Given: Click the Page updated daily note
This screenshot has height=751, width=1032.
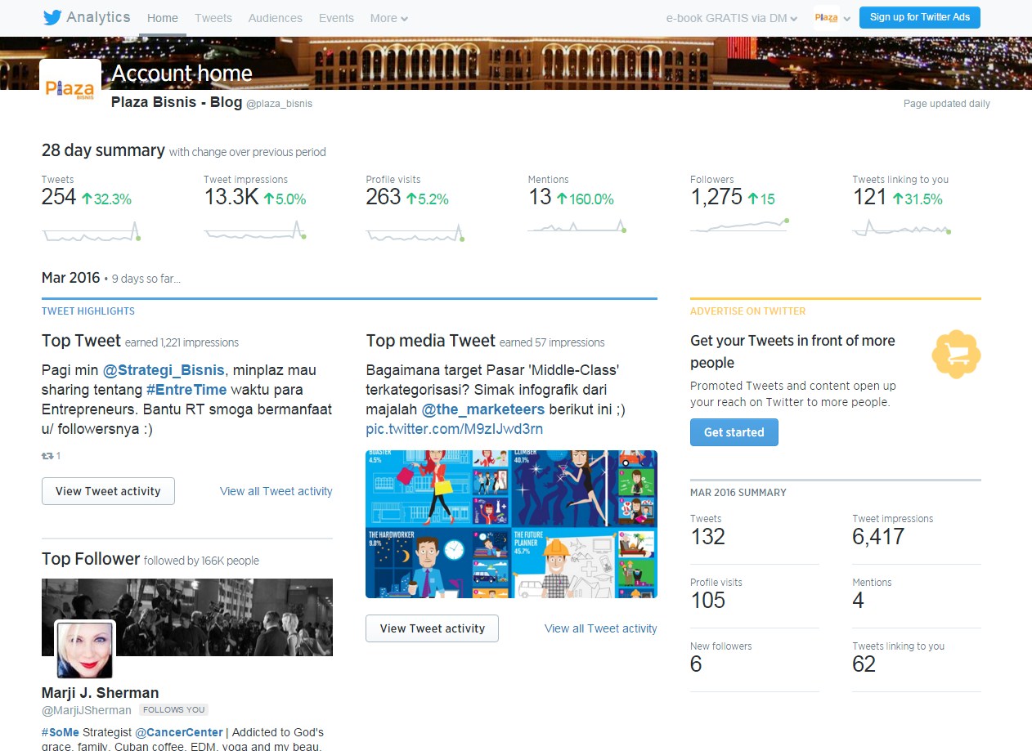Looking at the screenshot, I should [x=947, y=104].
